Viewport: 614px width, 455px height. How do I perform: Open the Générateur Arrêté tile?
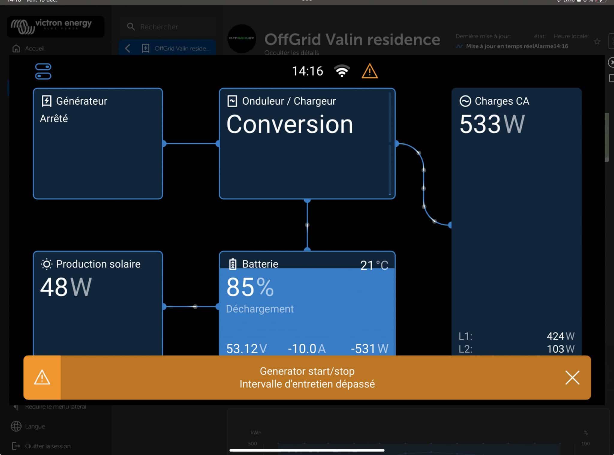click(98, 150)
